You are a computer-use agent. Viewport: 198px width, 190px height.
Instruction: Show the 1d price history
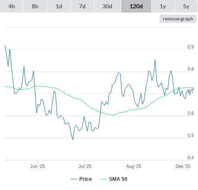point(59,6)
